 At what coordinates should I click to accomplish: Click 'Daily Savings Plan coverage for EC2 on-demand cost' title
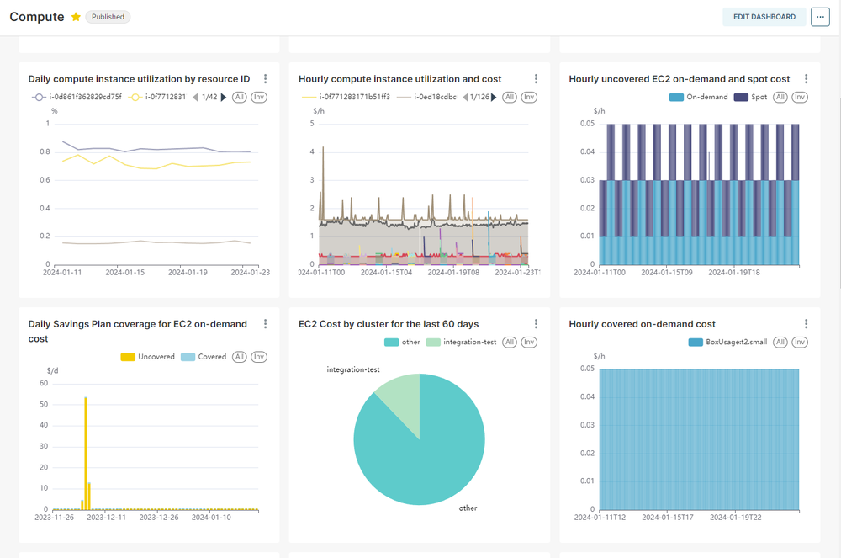[138, 331]
